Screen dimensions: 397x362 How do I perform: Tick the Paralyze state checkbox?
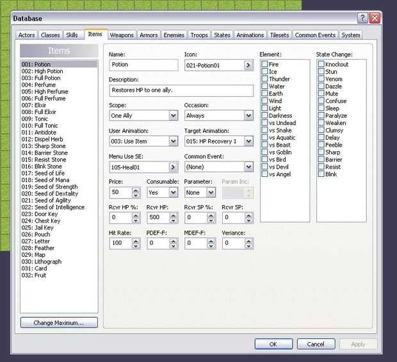(x=321, y=115)
